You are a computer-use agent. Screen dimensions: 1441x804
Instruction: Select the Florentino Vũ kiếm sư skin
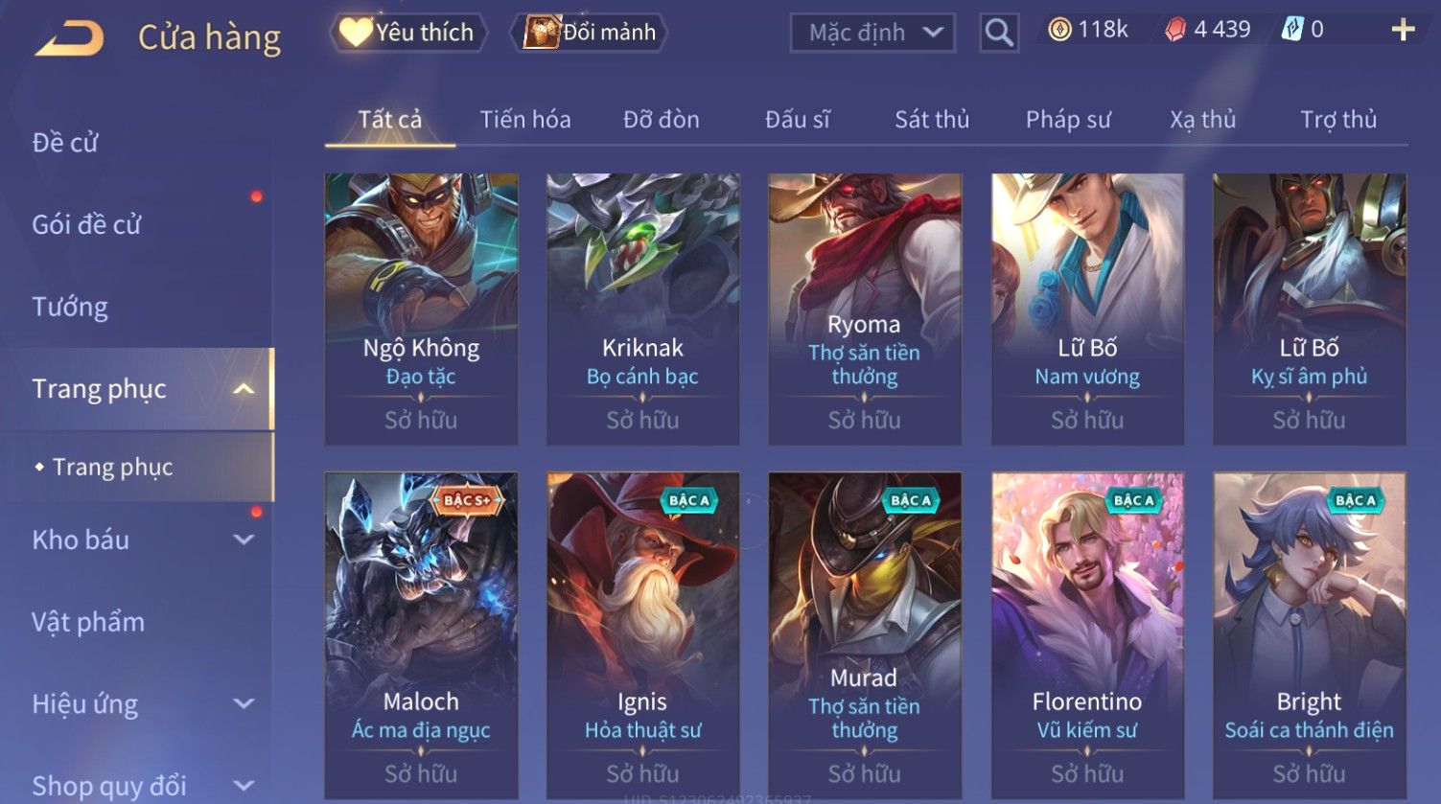pos(1087,634)
